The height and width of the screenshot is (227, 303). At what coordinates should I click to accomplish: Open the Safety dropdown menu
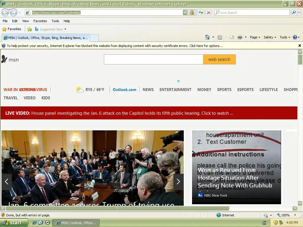click(270, 37)
